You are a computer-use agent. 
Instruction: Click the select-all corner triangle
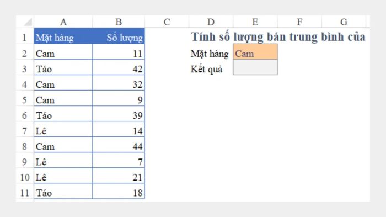[x=28, y=22]
